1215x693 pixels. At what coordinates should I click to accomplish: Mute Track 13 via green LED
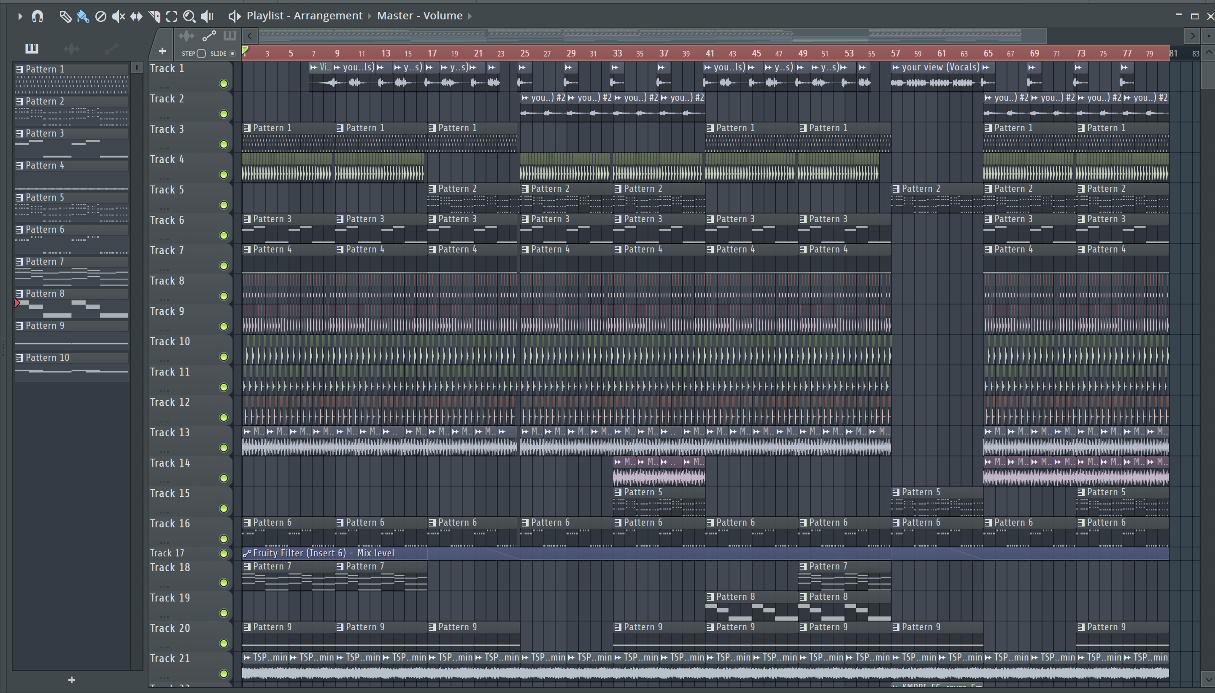point(223,448)
